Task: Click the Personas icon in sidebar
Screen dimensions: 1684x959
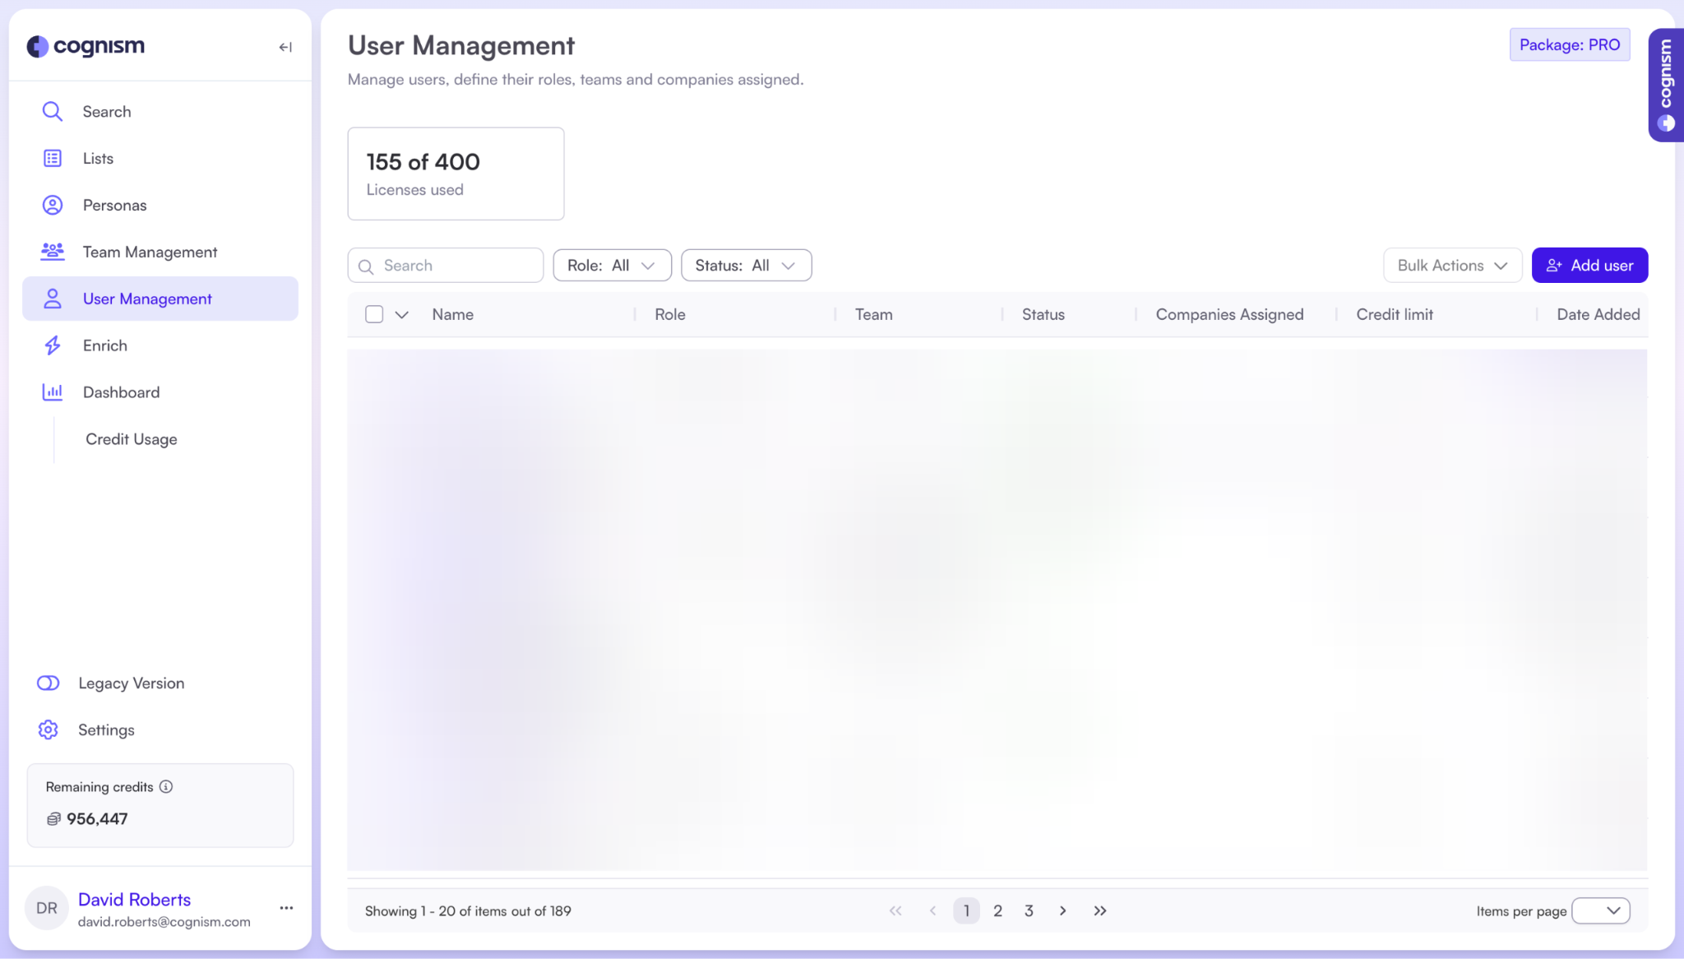Action: coord(53,205)
